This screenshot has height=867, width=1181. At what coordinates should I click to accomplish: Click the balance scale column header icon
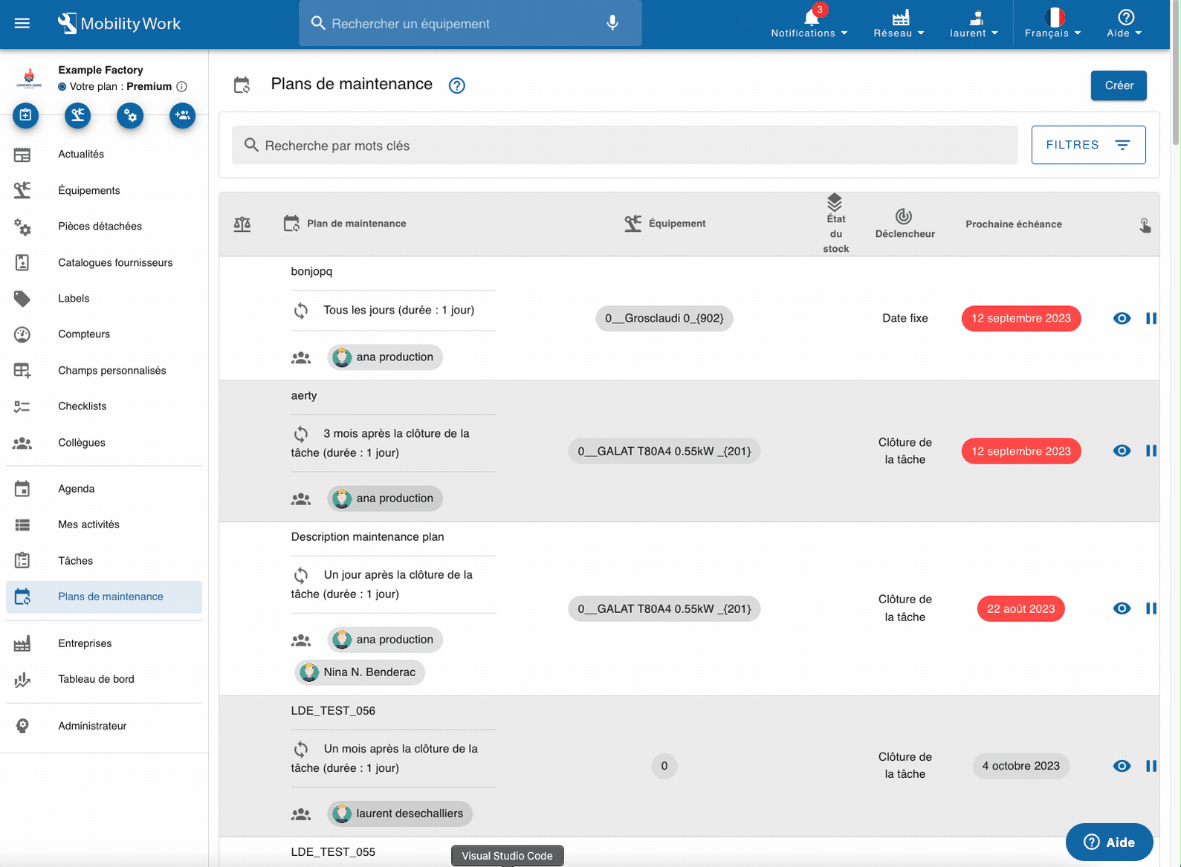click(x=242, y=224)
